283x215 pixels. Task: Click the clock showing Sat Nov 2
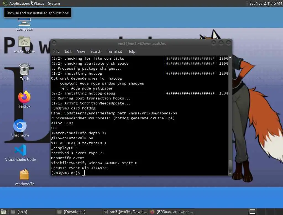coord(265,3)
